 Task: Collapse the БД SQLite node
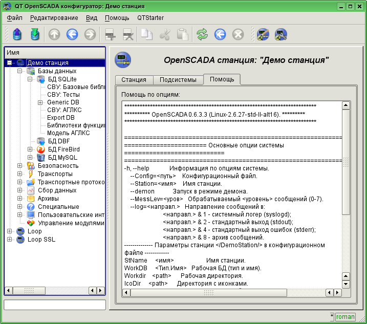(x=30, y=79)
